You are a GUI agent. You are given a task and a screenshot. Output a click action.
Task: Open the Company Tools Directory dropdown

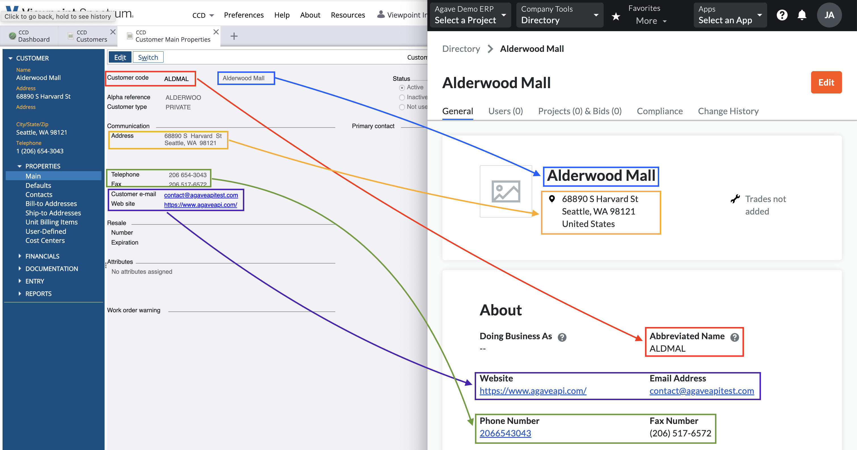(x=560, y=15)
